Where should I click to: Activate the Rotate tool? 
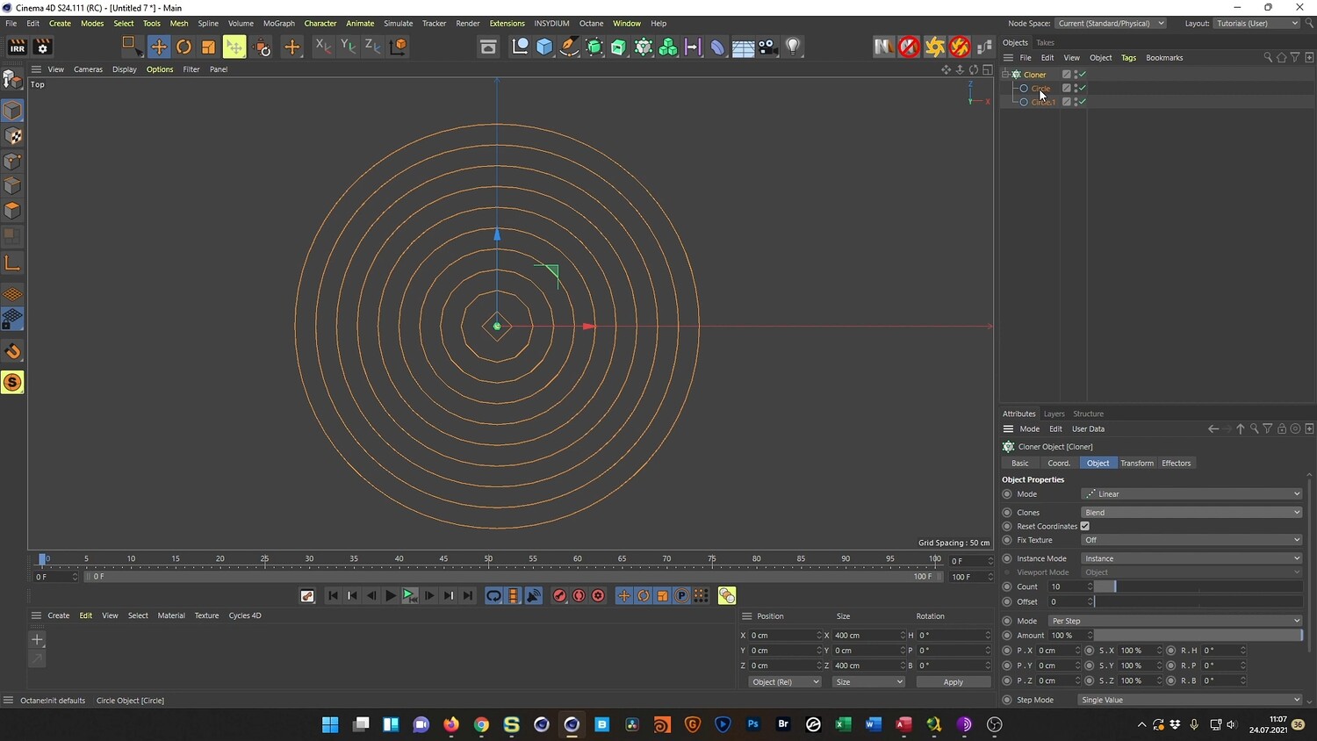click(x=184, y=47)
